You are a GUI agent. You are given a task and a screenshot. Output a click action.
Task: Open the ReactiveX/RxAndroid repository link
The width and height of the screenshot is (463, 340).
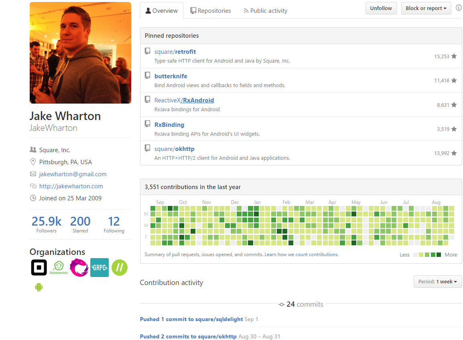pyautogui.click(x=184, y=100)
